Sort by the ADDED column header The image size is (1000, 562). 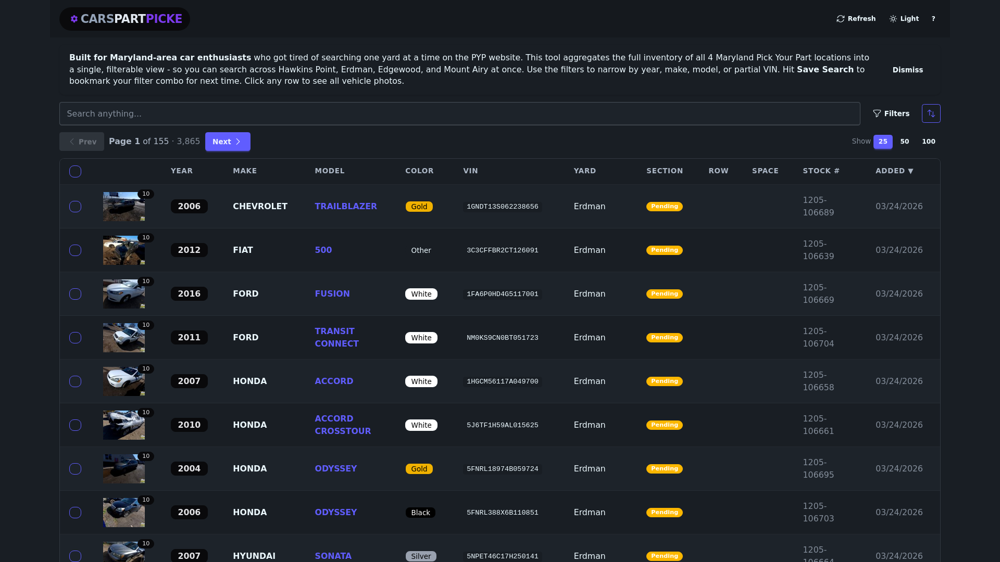click(894, 171)
